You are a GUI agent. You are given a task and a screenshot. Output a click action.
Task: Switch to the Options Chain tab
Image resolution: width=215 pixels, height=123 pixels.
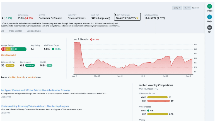(33, 31)
